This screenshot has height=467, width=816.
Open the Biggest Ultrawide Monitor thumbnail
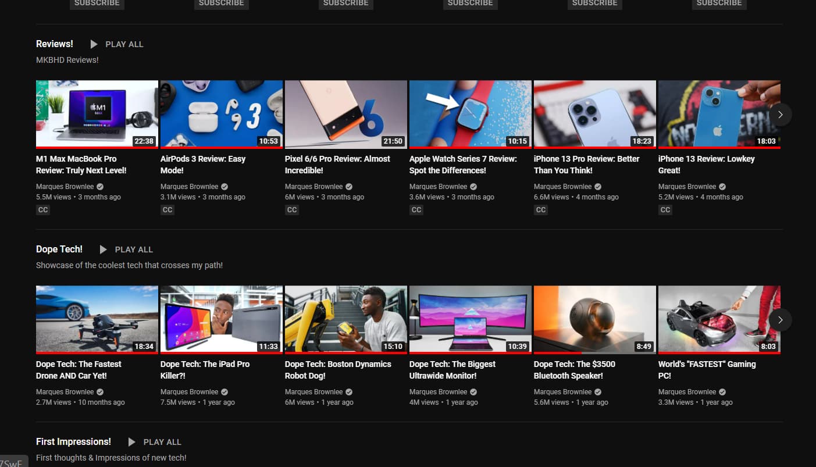tap(471, 320)
